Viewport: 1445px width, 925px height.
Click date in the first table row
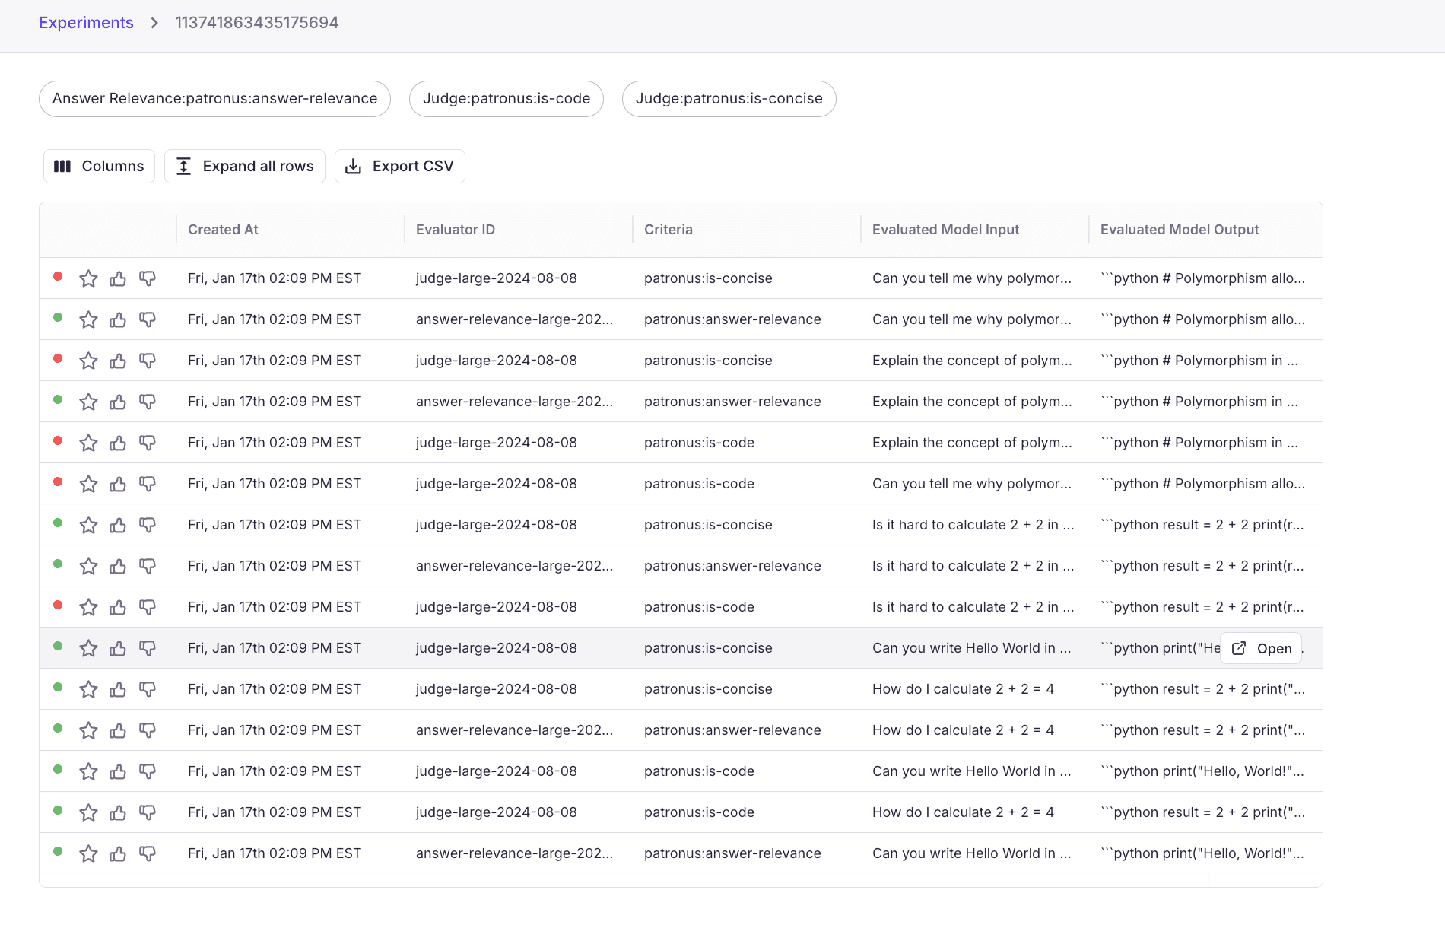(275, 278)
